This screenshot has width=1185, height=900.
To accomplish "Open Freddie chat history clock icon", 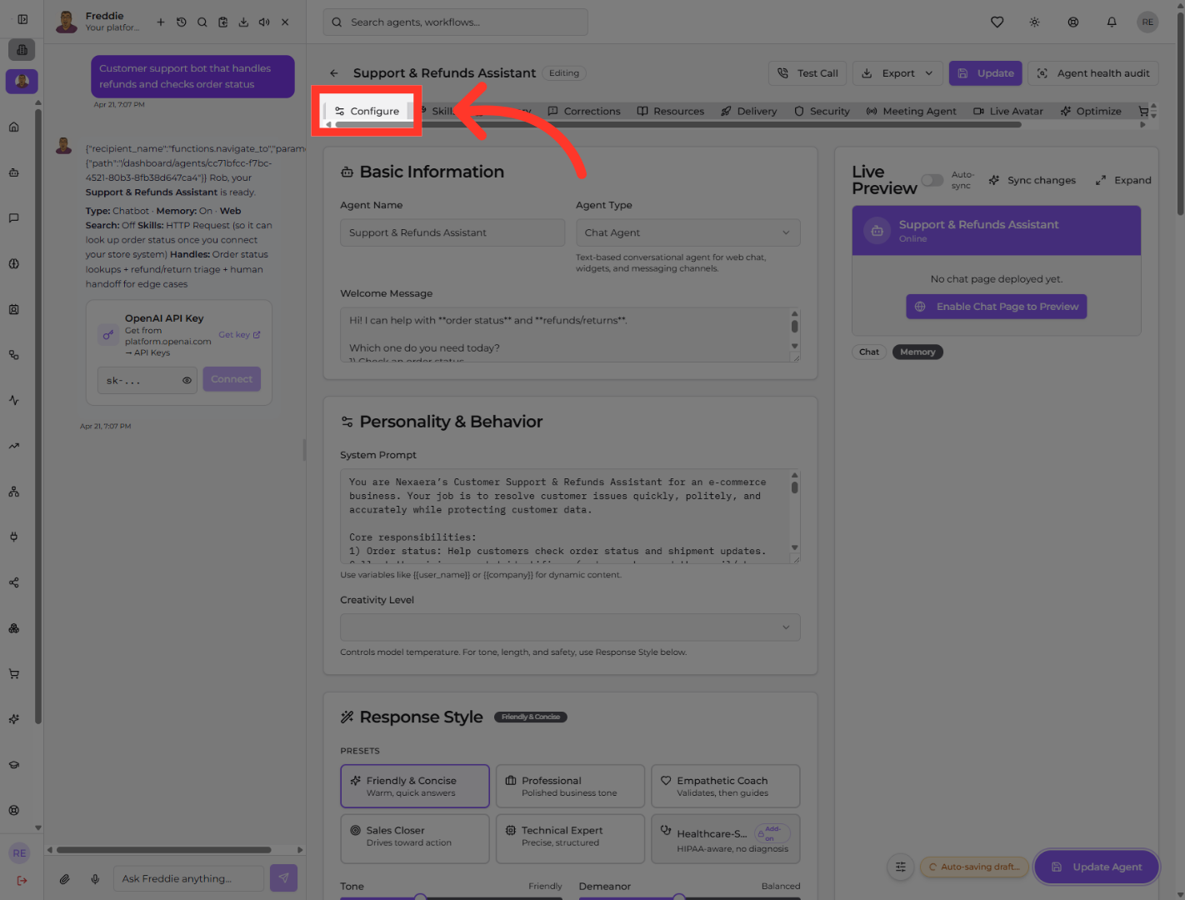I will click(182, 22).
